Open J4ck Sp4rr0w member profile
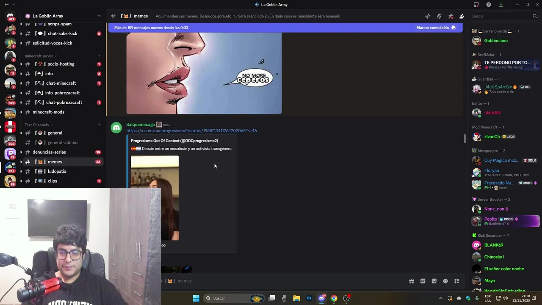The width and height of the screenshot is (542, 305). [x=505, y=89]
